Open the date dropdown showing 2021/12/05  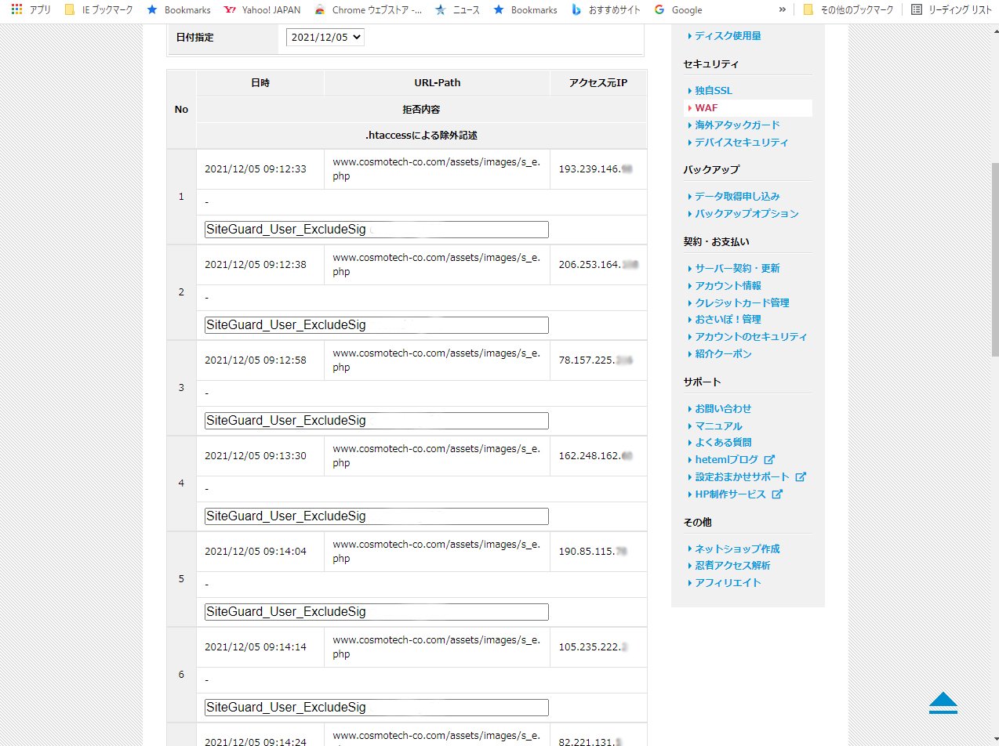tap(325, 37)
